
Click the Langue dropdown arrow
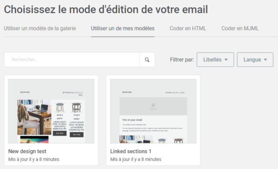[265, 60]
